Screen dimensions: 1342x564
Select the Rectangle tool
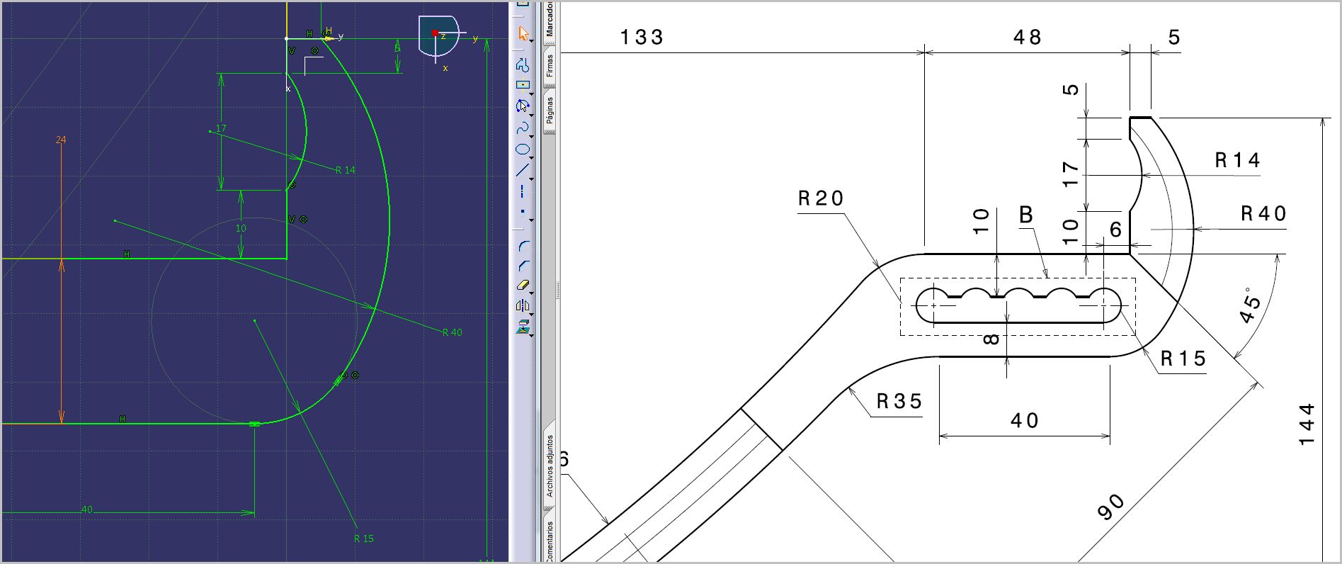tap(523, 86)
